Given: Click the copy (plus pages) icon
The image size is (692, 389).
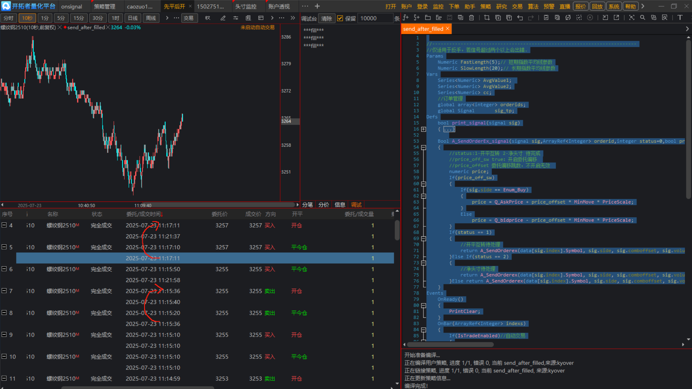Looking at the screenshot, I should tap(498, 18).
